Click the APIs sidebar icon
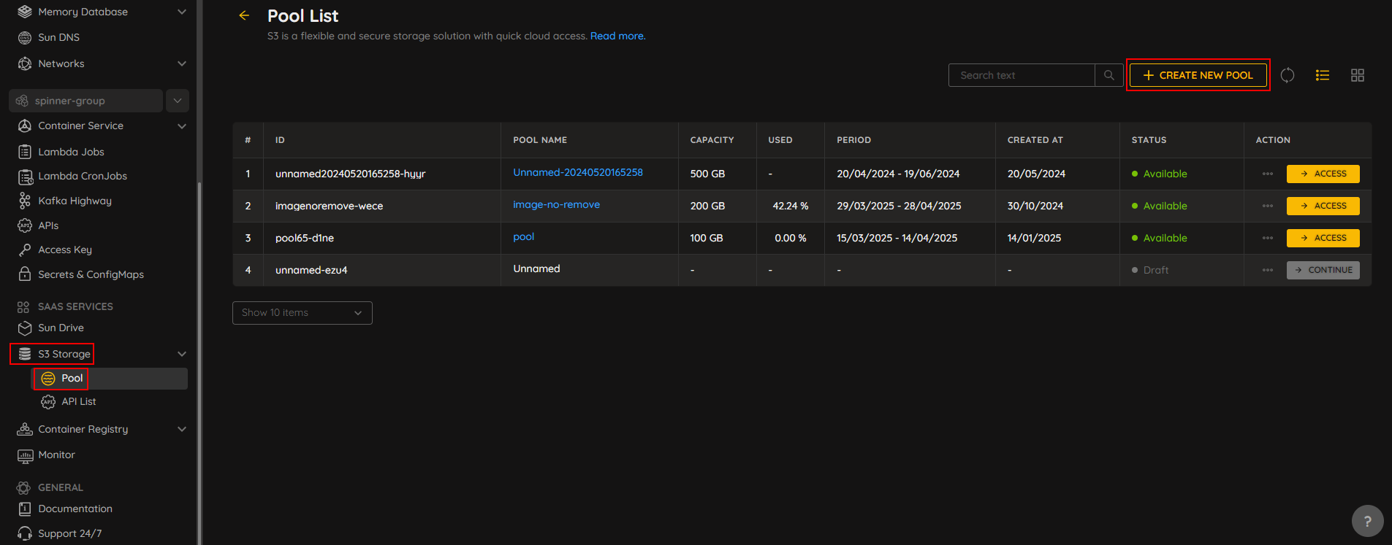The height and width of the screenshot is (545, 1392). pyautogui.click(x=25, y=225)
